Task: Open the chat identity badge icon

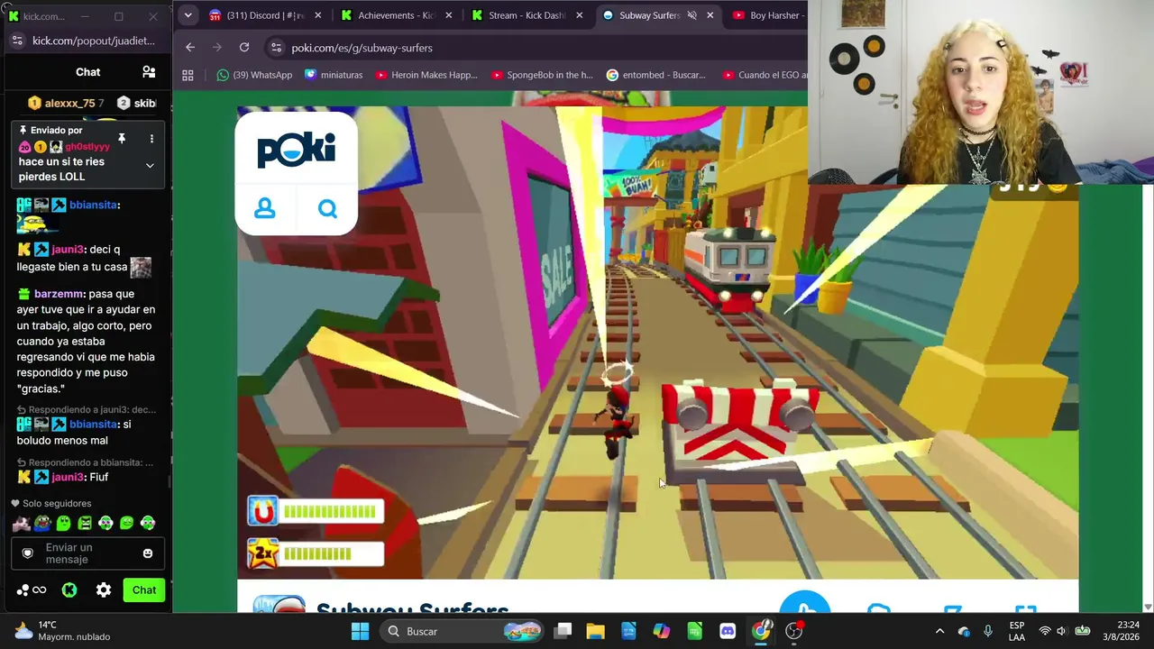Action: pyautogui.click(x=28, y=553)
